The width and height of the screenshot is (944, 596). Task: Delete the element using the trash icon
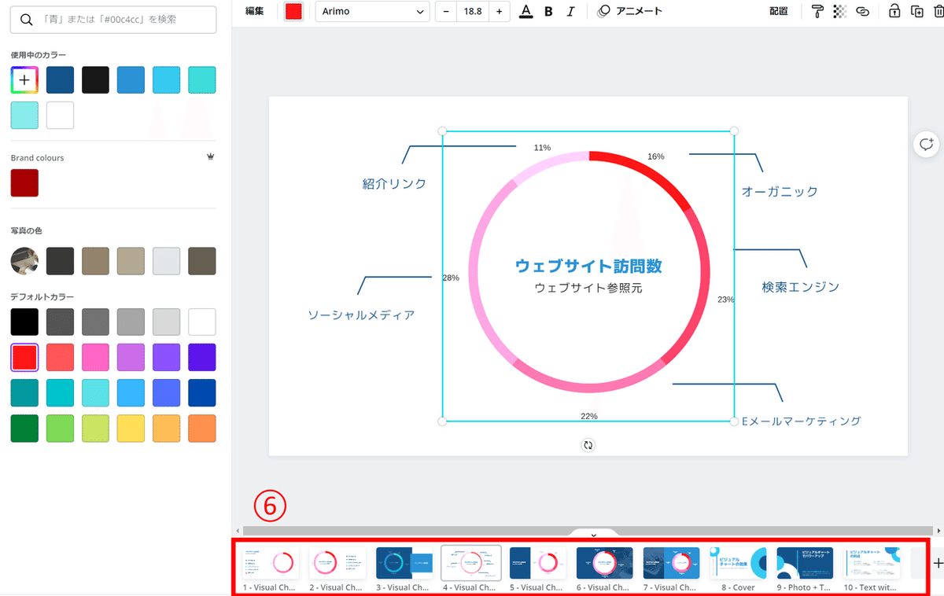[938, 11]
